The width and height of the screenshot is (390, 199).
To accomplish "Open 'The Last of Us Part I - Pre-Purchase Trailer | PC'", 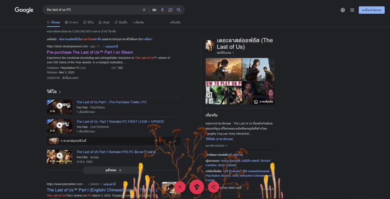I will pyautogui.click(x=112, y=102).
